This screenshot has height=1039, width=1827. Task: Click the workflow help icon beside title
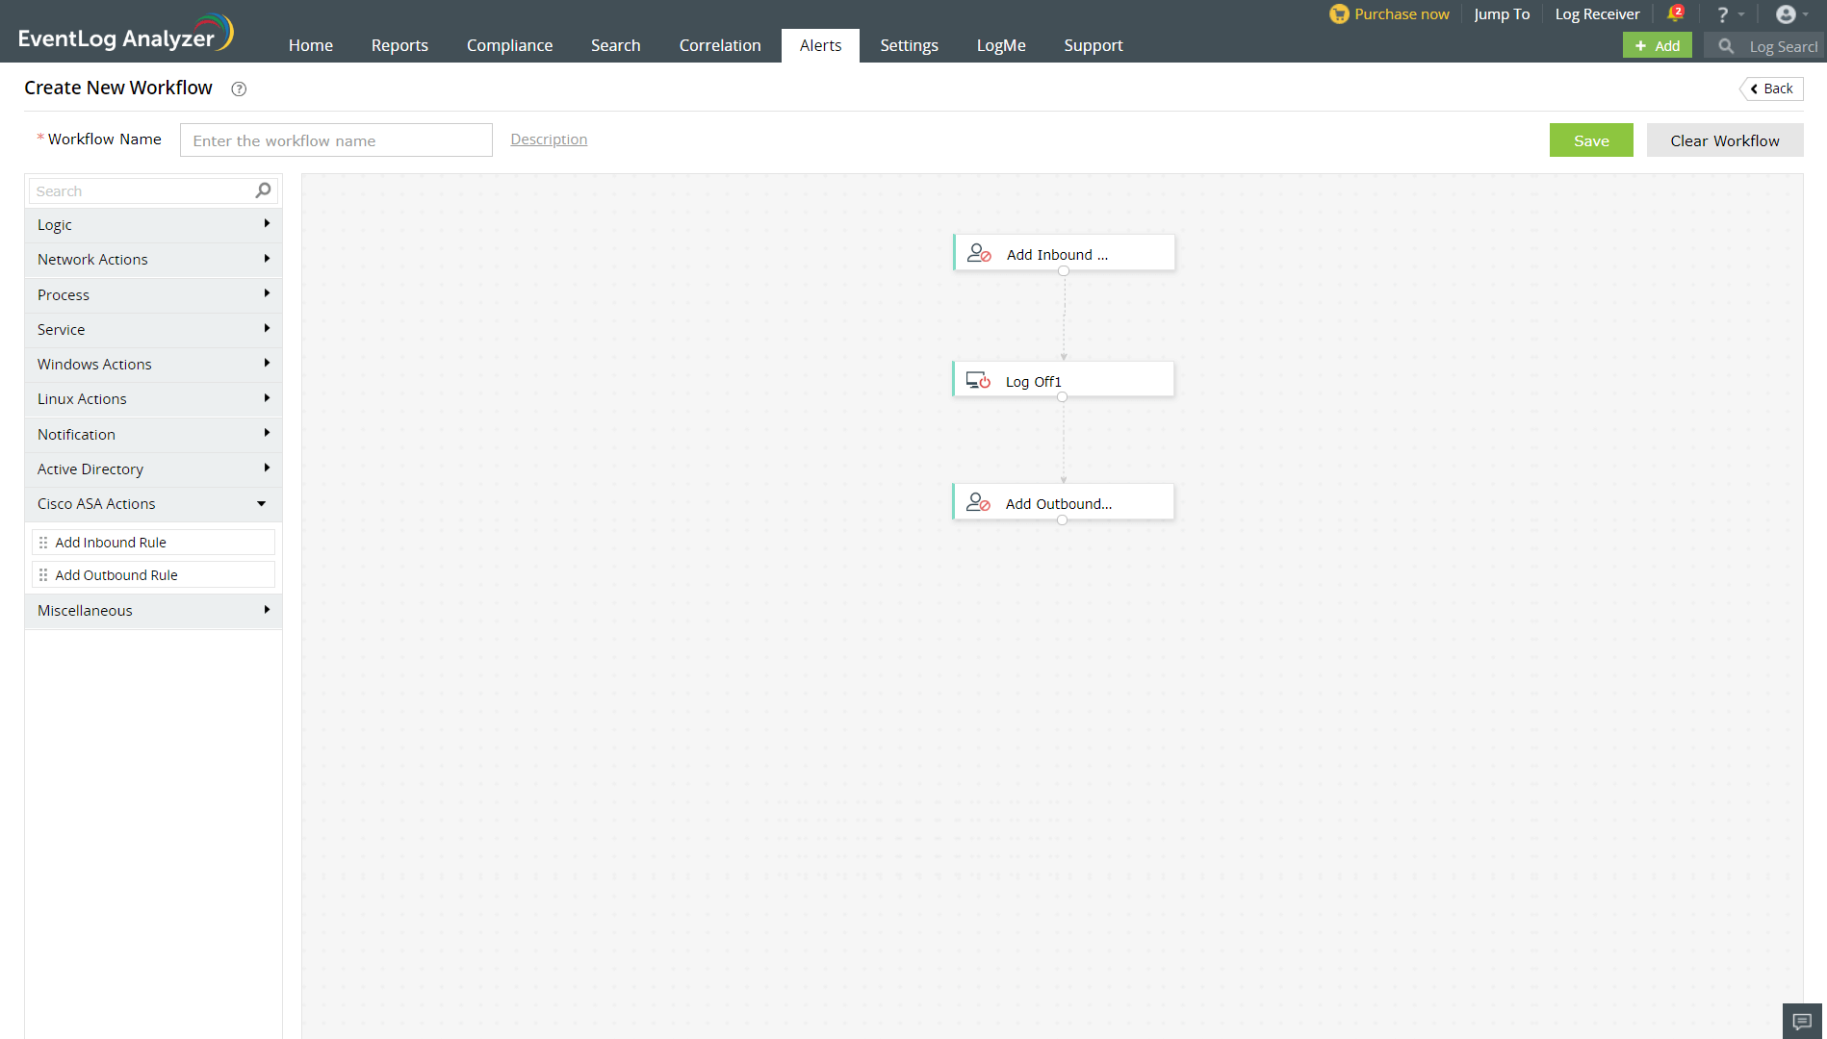239,89
